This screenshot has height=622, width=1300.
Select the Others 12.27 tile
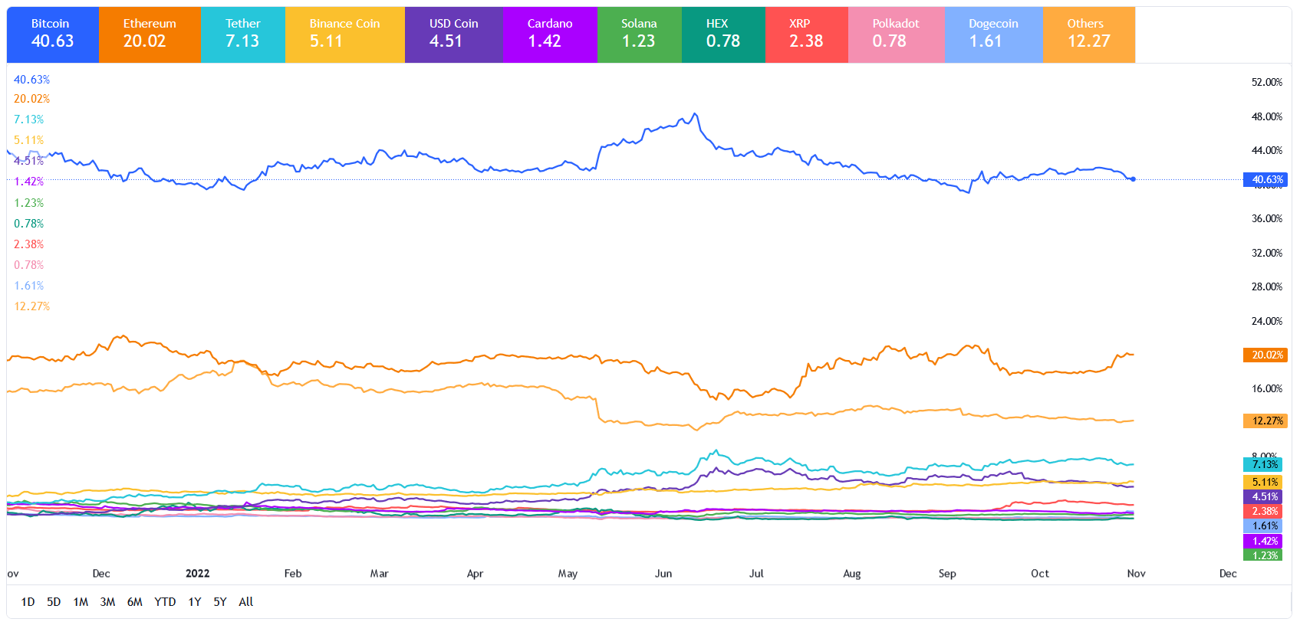tap(1088, 34)
